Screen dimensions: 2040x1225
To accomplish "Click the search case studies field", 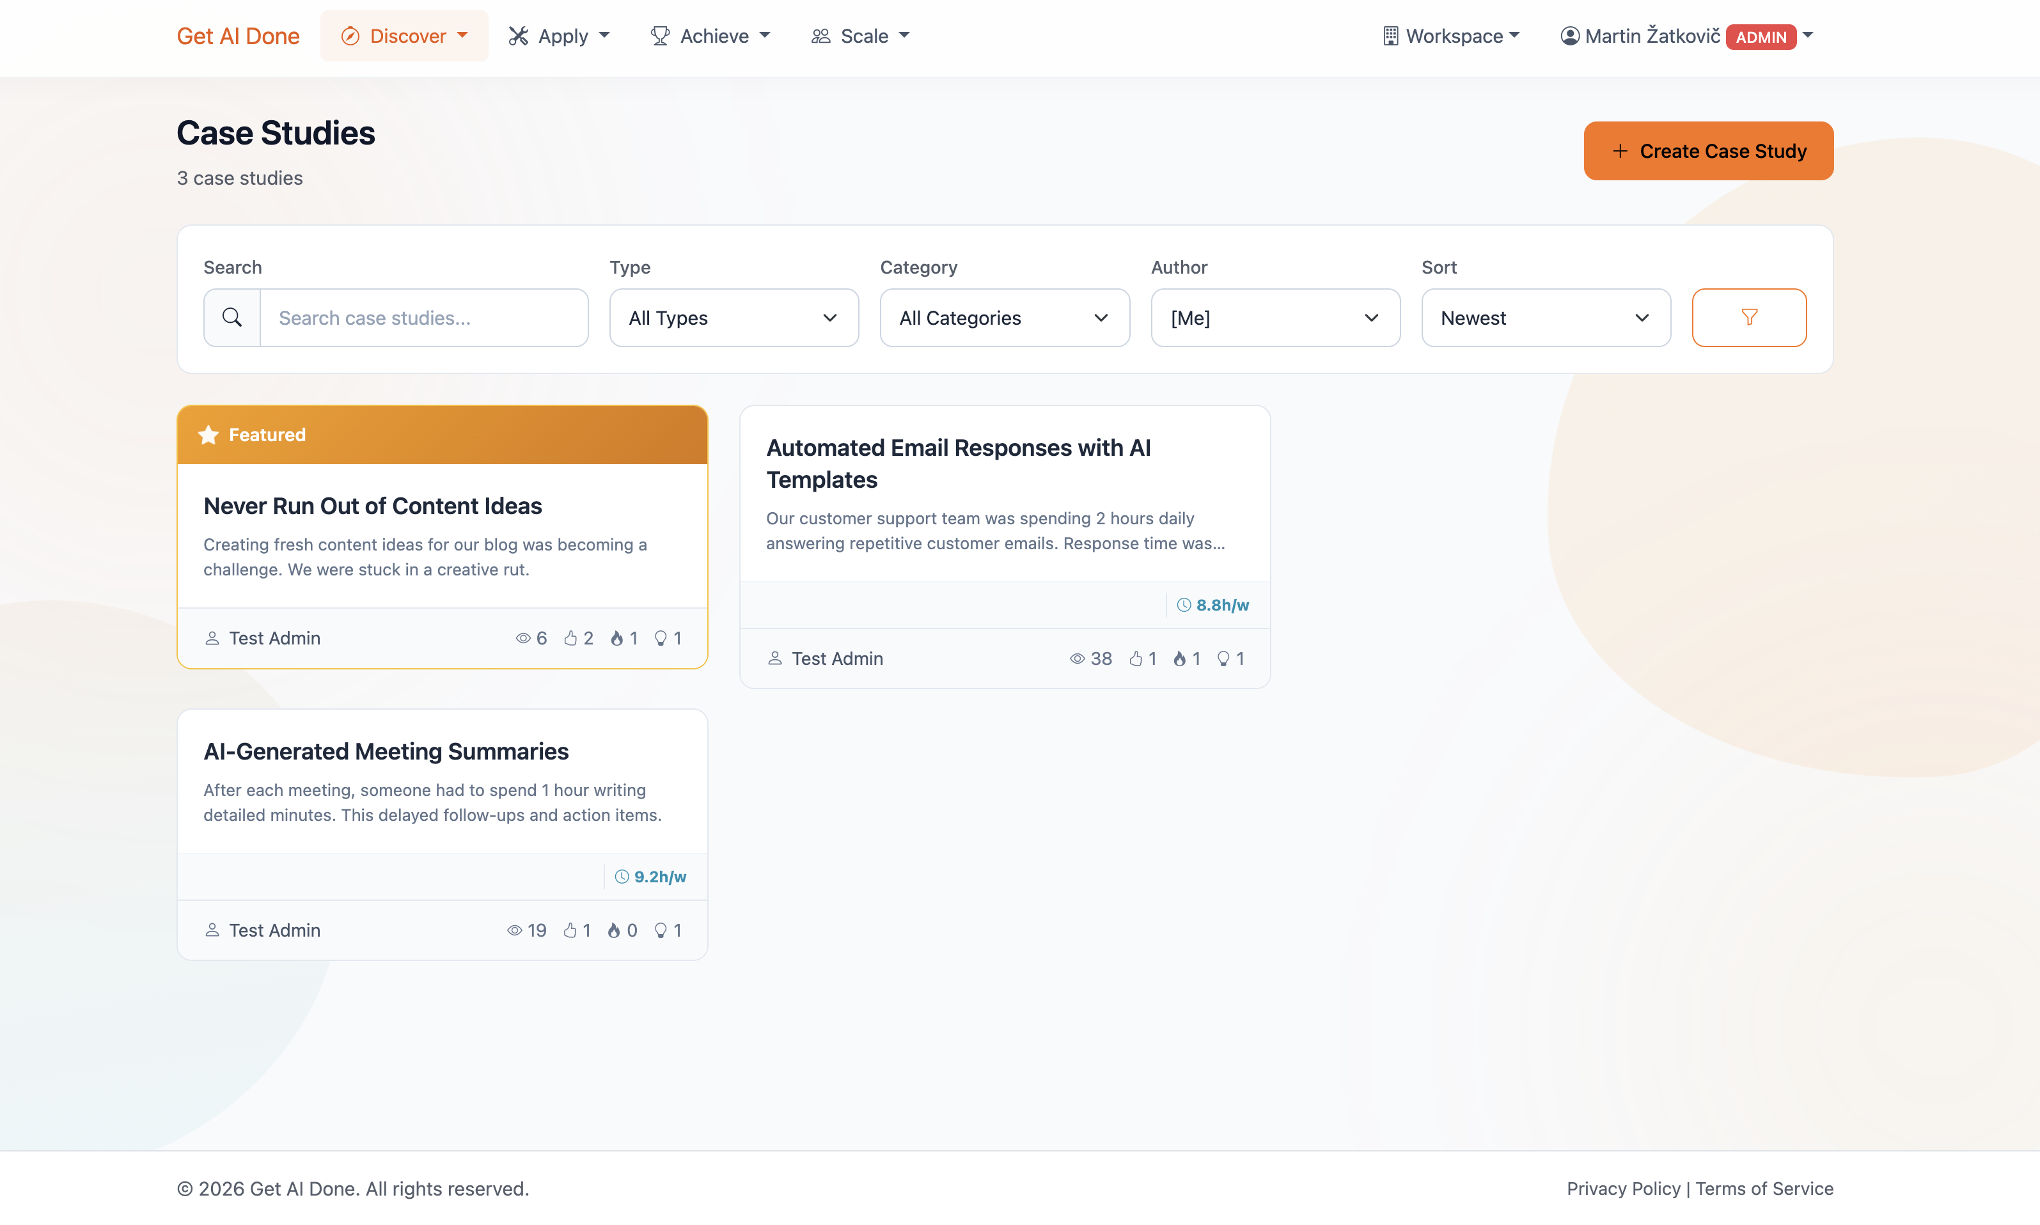I will [x=423, y=318].
